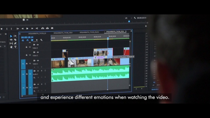
Task: Click the 00:00:10:00 mark on time ruler
Action: (x=82, y=37)
